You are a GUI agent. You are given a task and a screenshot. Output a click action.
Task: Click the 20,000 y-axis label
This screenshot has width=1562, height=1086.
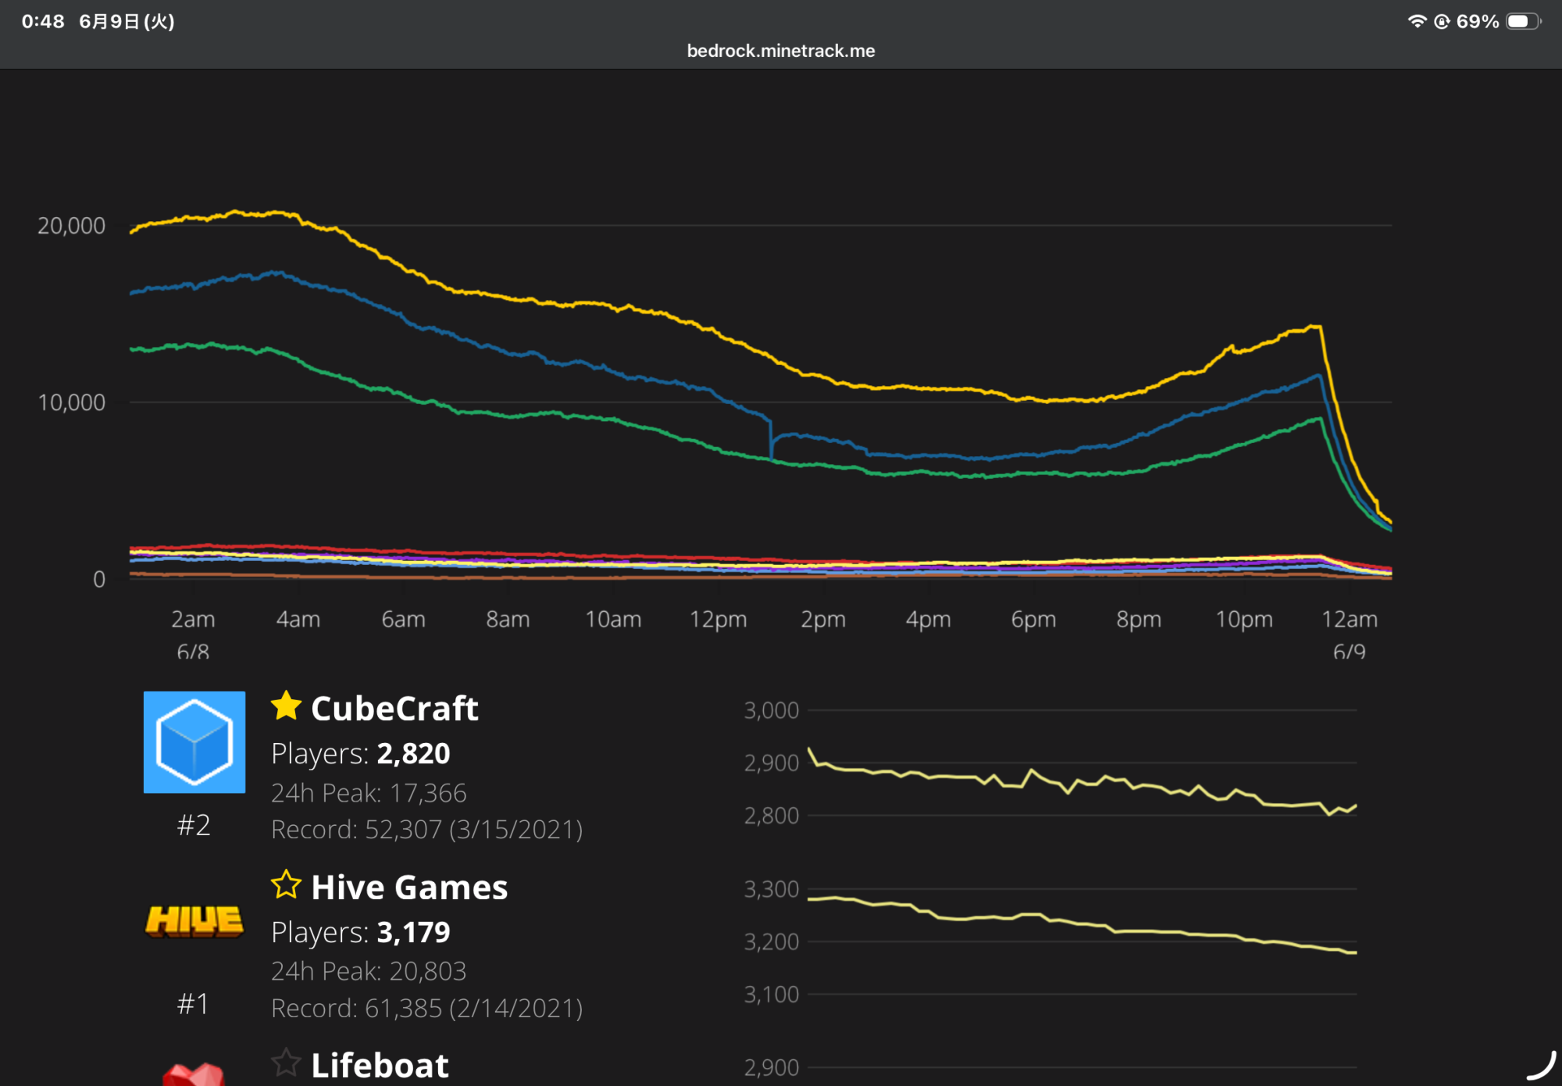pos(71,226)
